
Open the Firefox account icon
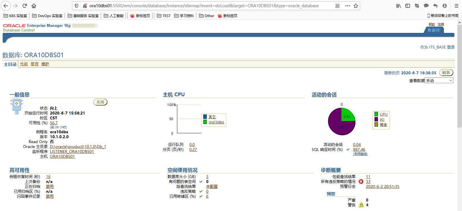click(445, 6)
